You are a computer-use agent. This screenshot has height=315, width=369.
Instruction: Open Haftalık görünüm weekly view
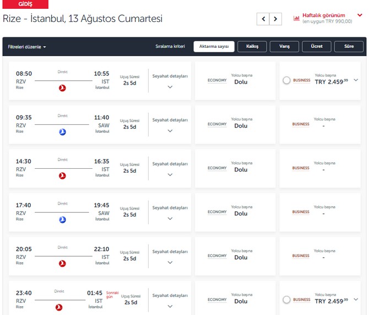click(324, 15)
